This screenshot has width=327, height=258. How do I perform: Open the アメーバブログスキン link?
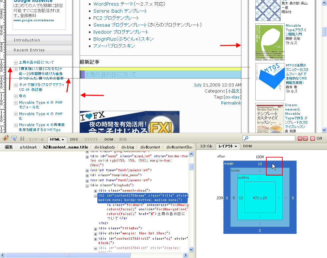pyautogui.click(x=114, y=46)
